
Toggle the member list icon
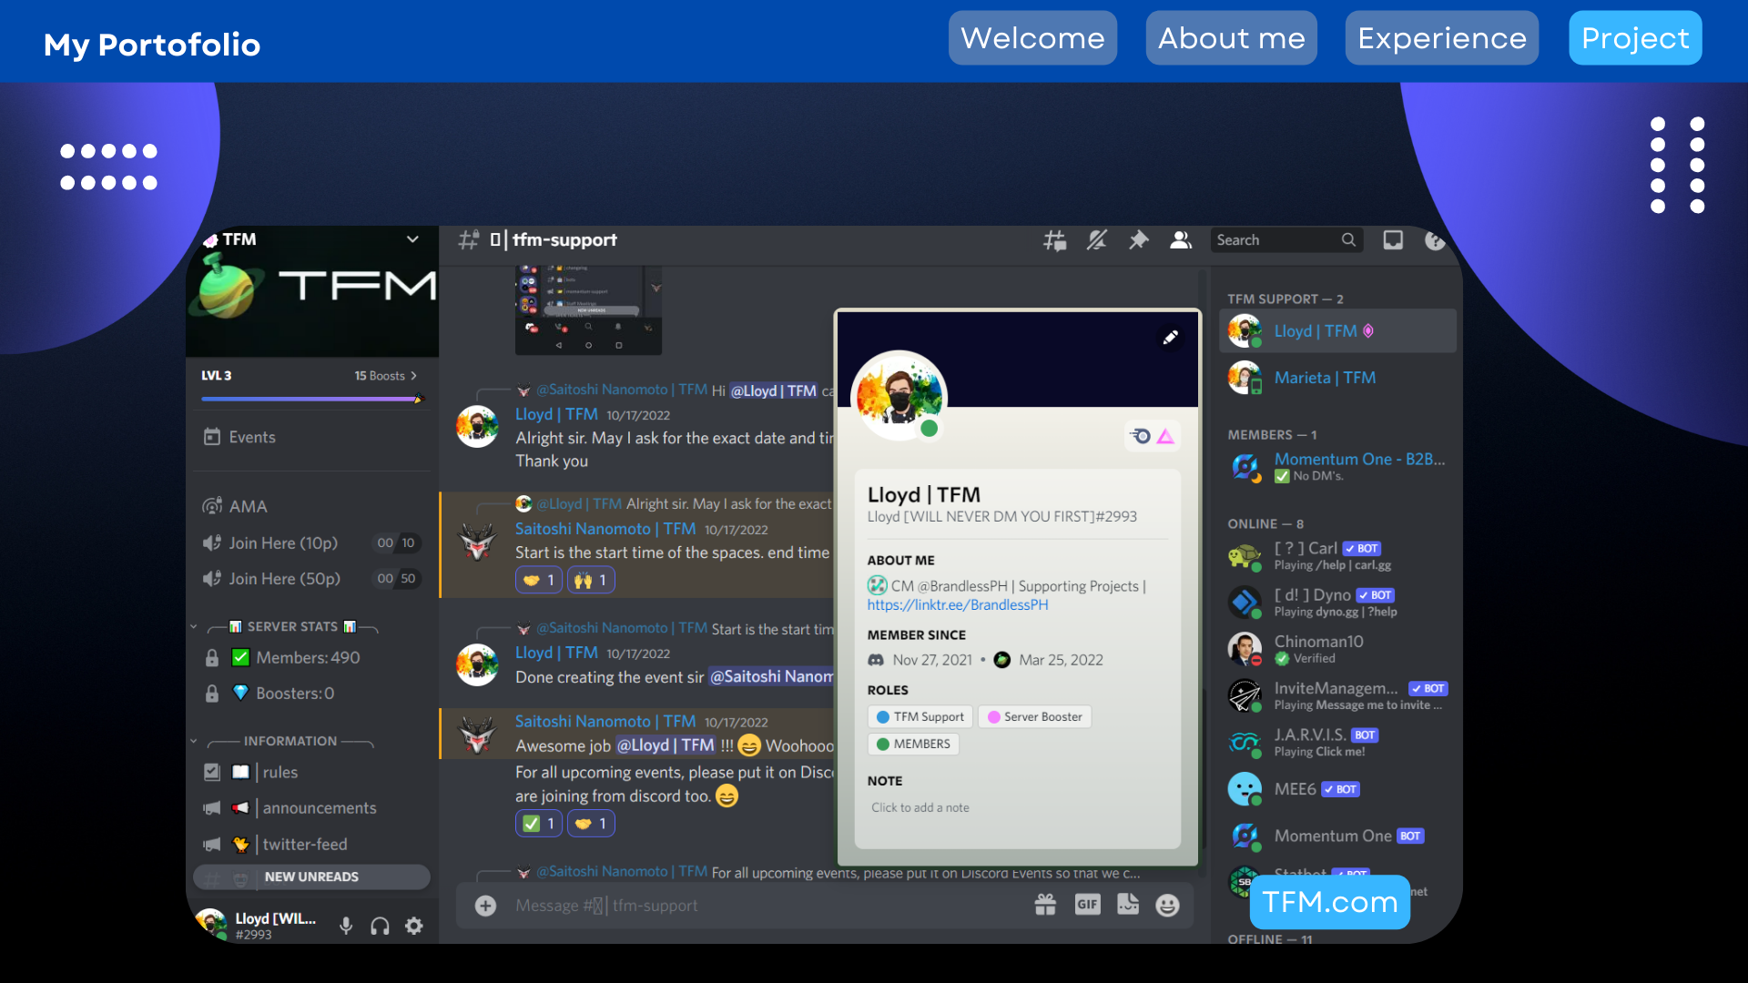pos(1181,240)
